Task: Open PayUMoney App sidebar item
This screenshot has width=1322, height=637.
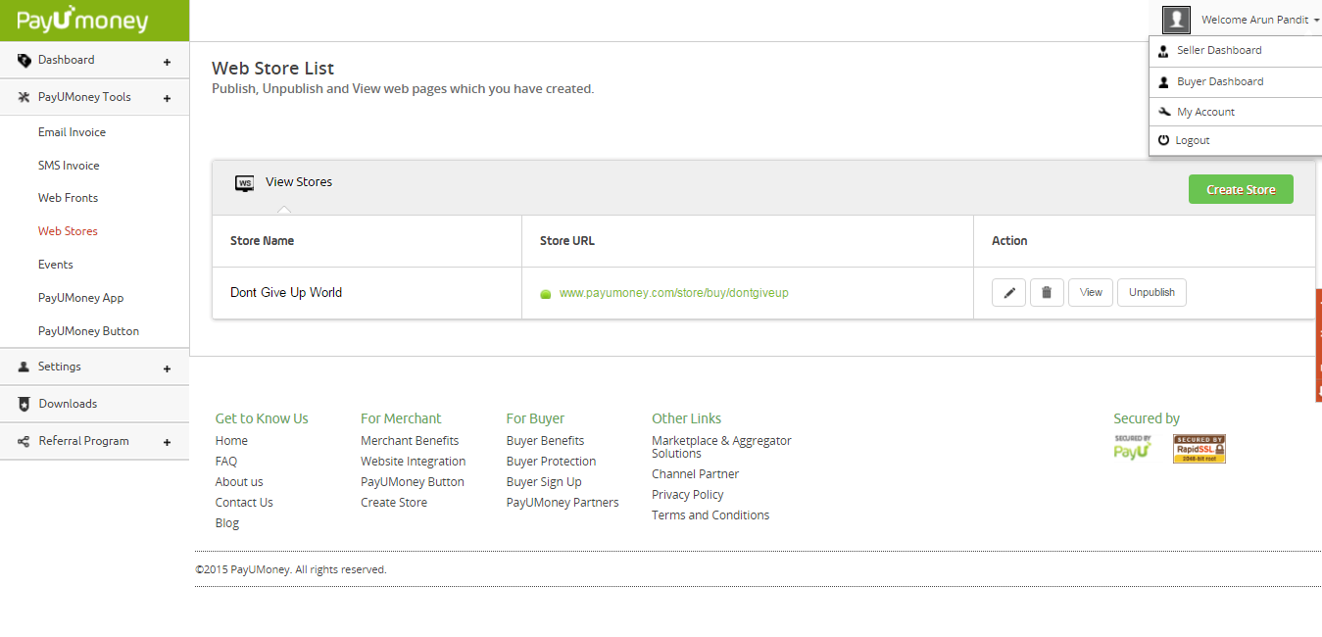Action: pyautogui.click(x=80, y=298)
